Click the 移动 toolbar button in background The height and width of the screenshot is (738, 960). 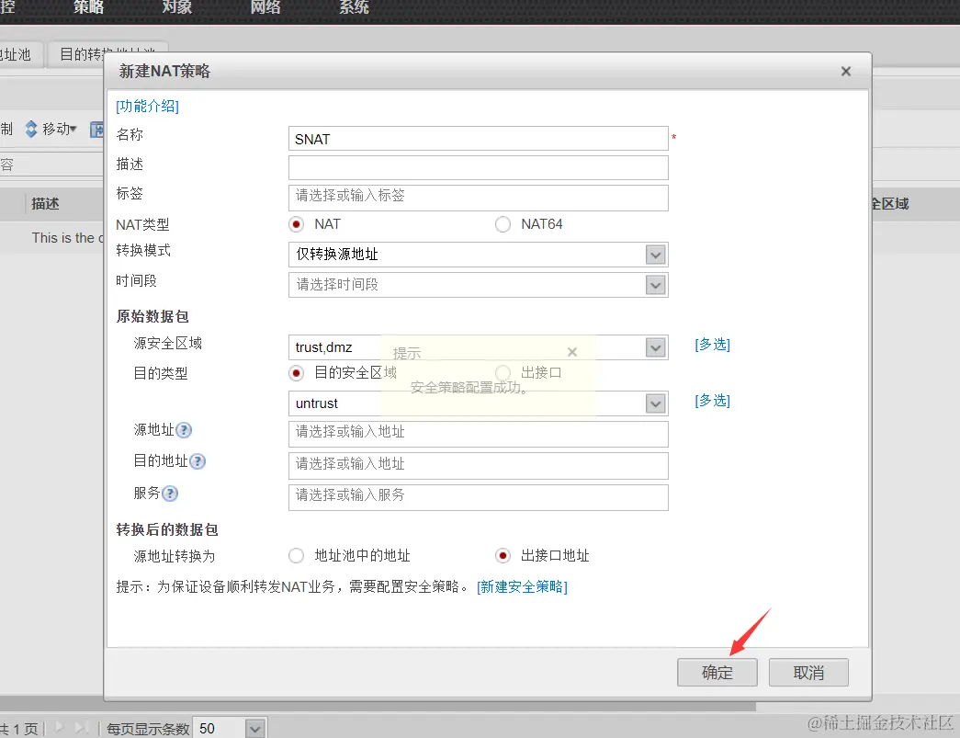click(51, 129)
